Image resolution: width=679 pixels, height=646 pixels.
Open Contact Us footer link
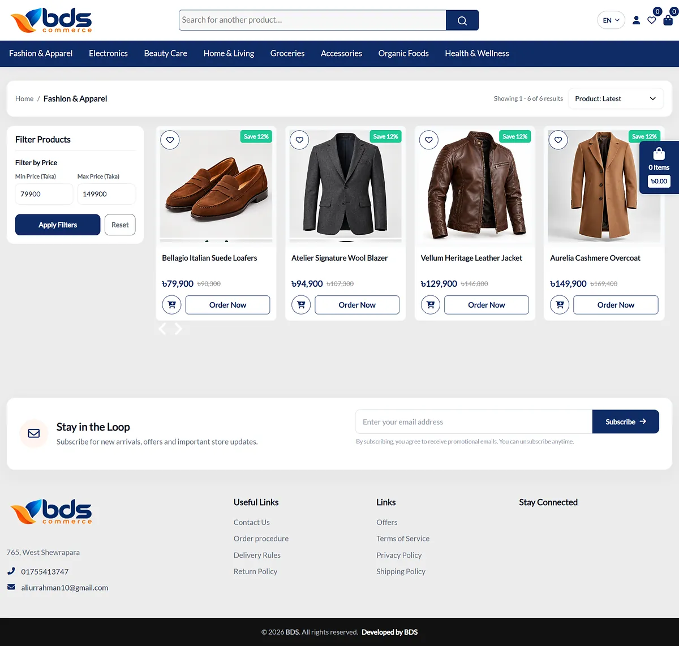(252, 522)
